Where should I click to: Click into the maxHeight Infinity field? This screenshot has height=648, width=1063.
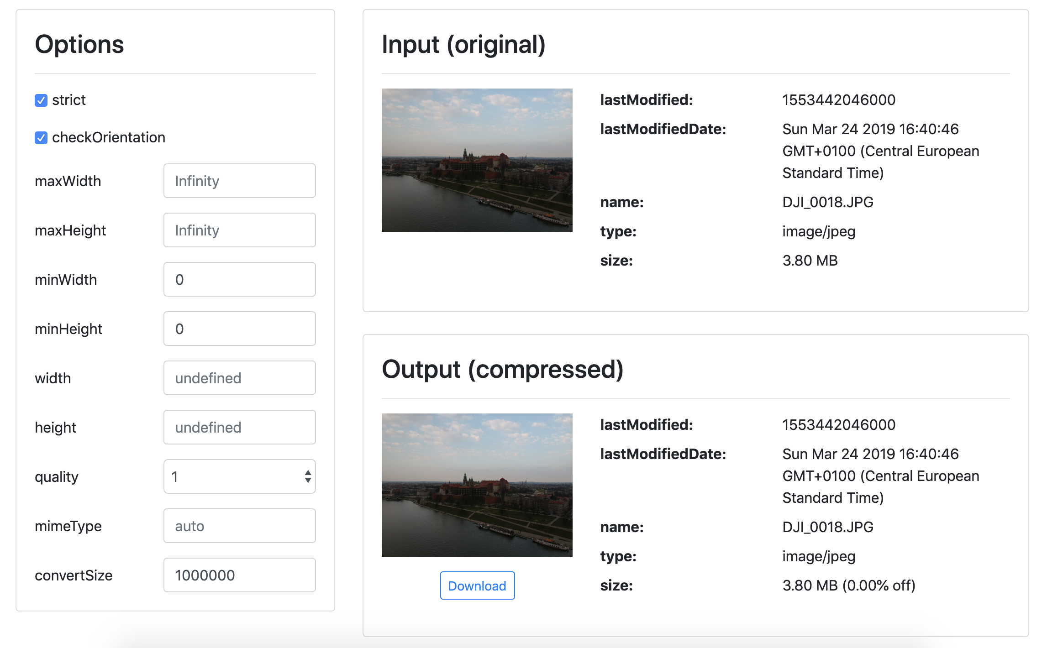point(239,230)
